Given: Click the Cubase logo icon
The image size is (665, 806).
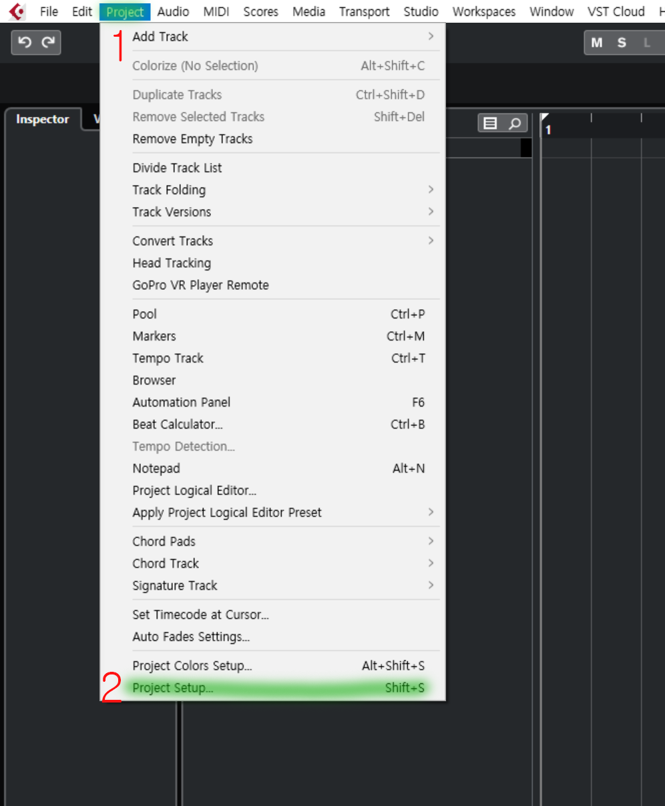Looking at the screenshot, I should [17, 11].
